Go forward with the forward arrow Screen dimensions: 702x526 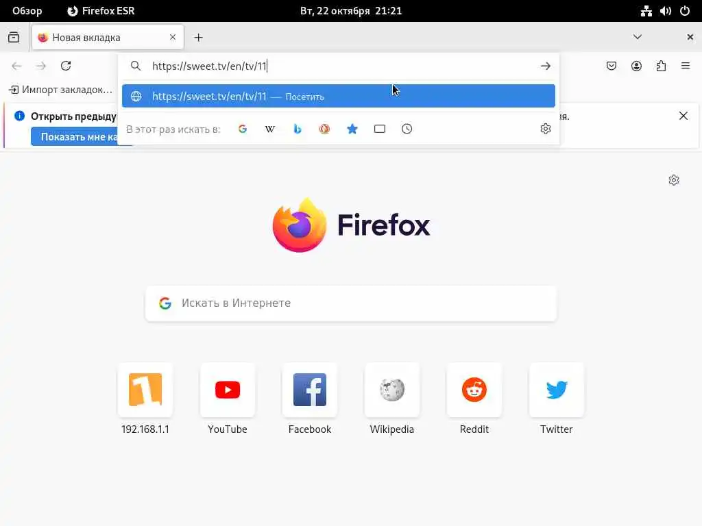click(x=41, y=66)
